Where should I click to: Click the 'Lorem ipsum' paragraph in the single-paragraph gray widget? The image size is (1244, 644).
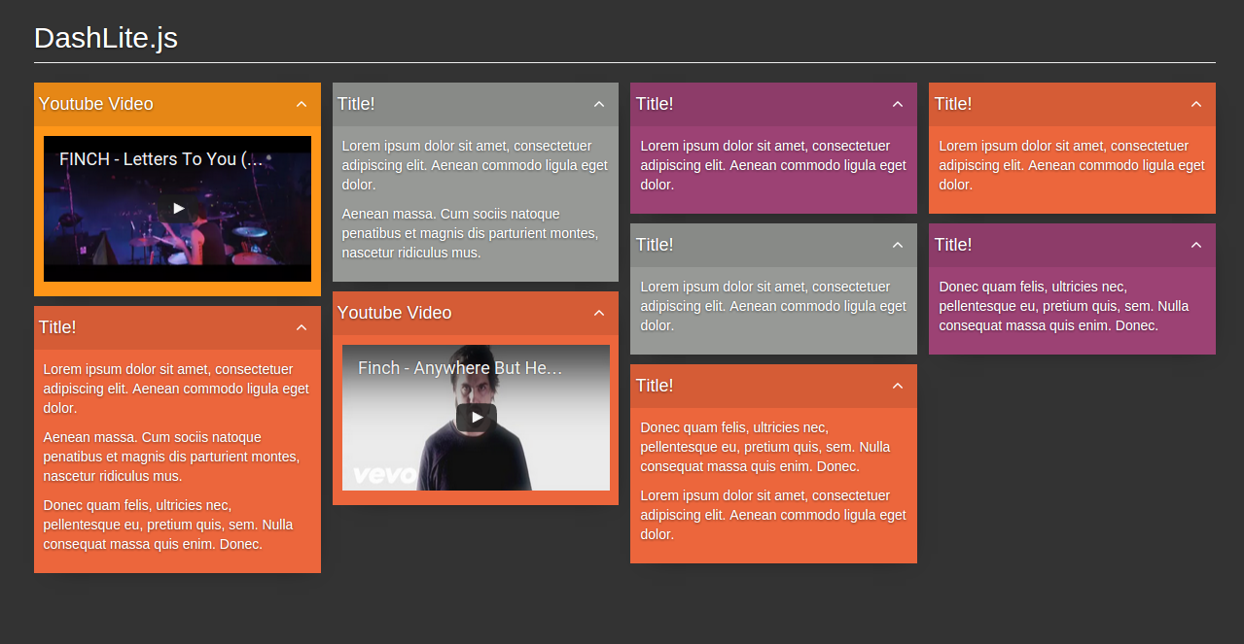(x=773, y=306)
